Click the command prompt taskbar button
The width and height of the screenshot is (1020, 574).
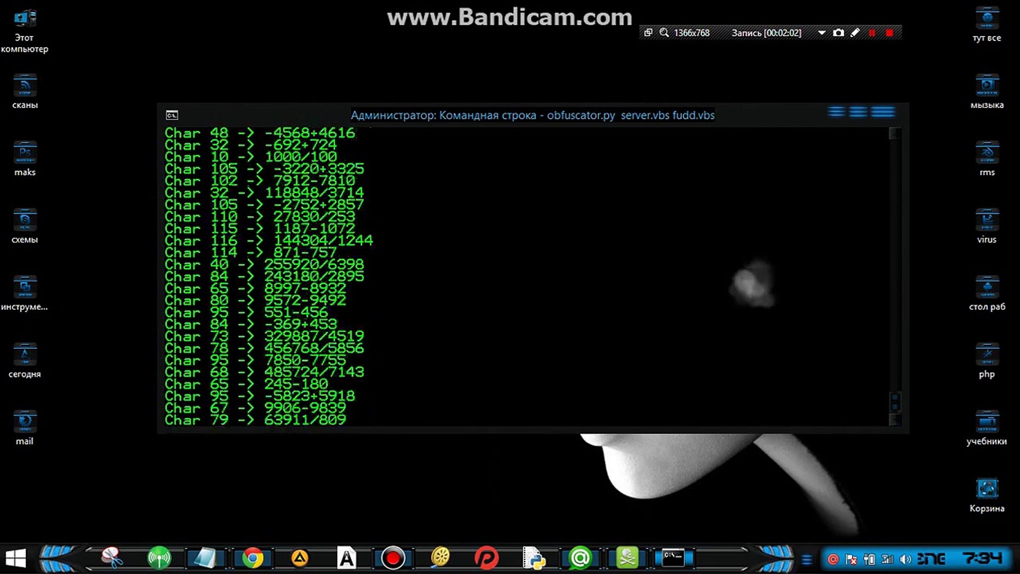pos(673,558)
